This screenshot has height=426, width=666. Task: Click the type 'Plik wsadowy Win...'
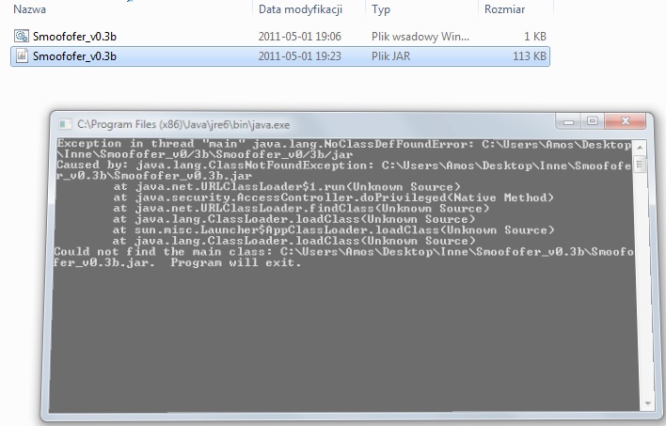(420, 37)
